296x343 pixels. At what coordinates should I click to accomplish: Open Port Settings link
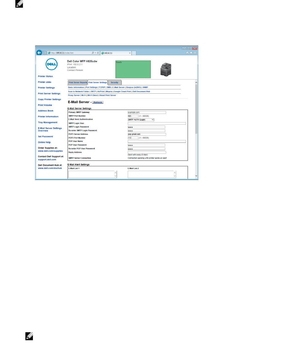coord(92,87)
